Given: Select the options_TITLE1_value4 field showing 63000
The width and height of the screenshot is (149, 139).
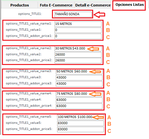Looking at the screenshot, I should click(x=79, y=100).
